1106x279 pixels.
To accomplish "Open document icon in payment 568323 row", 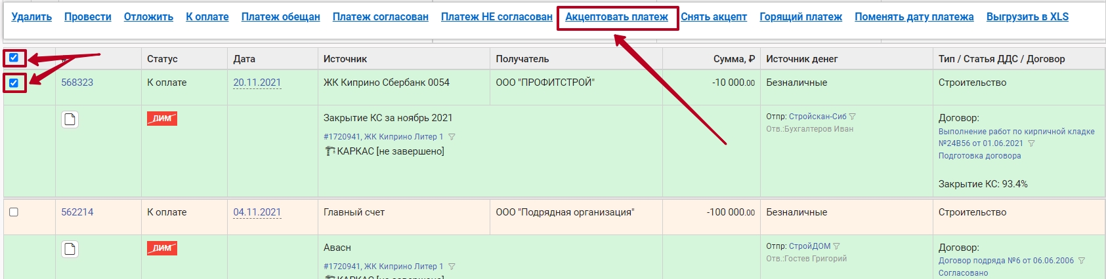I will tap(70, 119).
